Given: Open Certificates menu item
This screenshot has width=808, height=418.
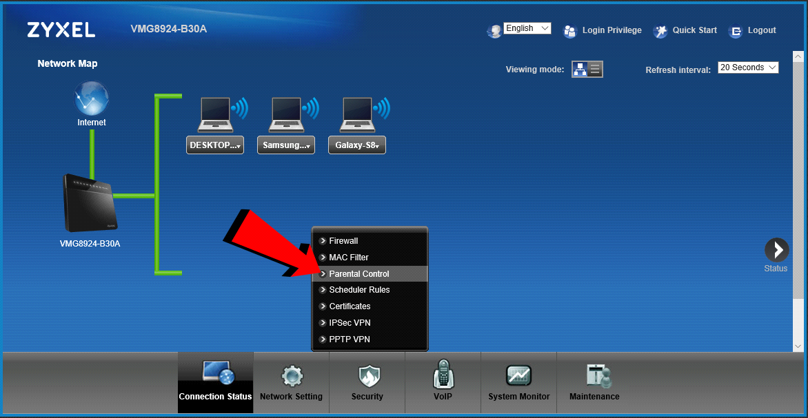Looking at the screenshot, I should 370,306.
